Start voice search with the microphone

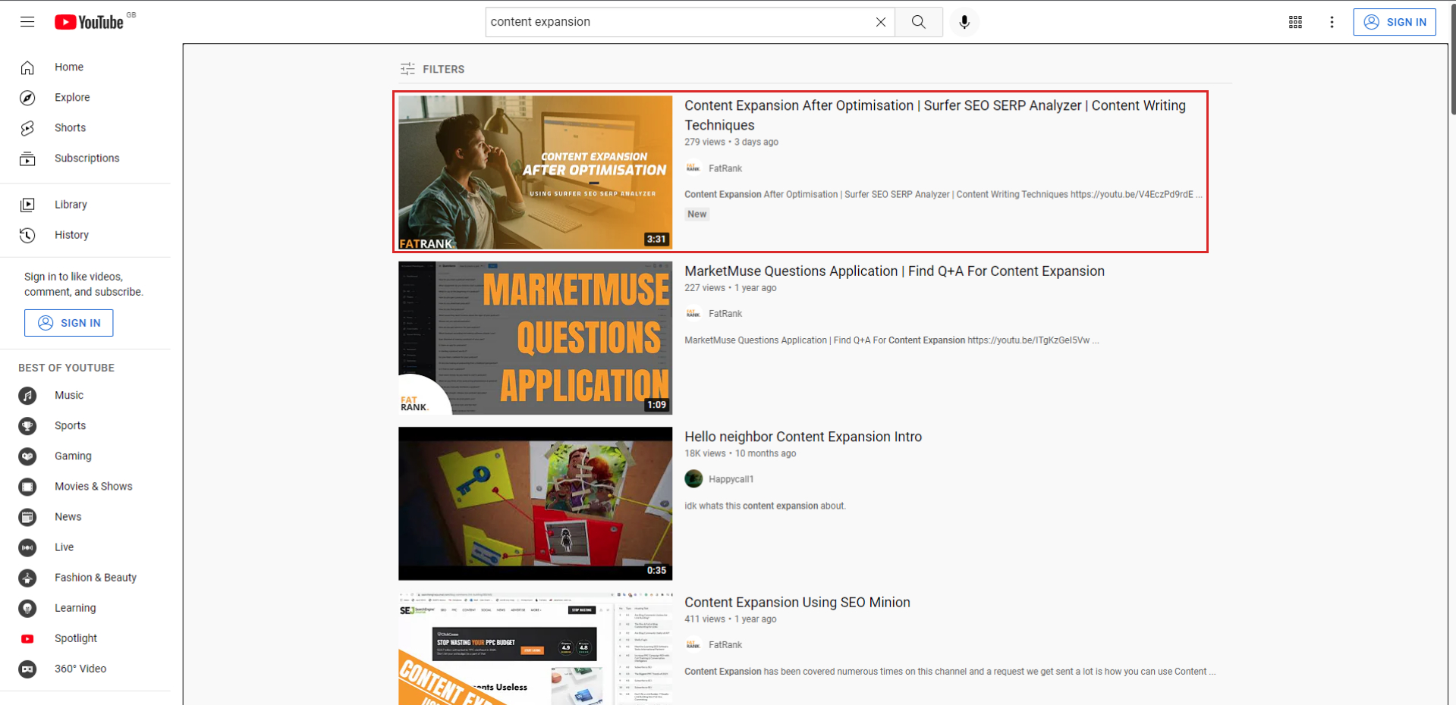(x=964, y=22)
